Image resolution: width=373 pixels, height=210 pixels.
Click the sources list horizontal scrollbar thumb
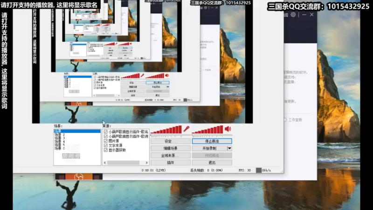click(x=123, y=163)
